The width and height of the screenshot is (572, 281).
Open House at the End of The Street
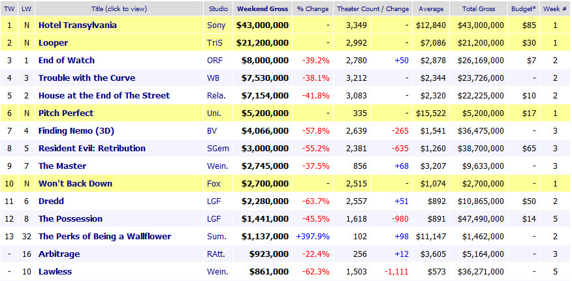click(104, 95)
